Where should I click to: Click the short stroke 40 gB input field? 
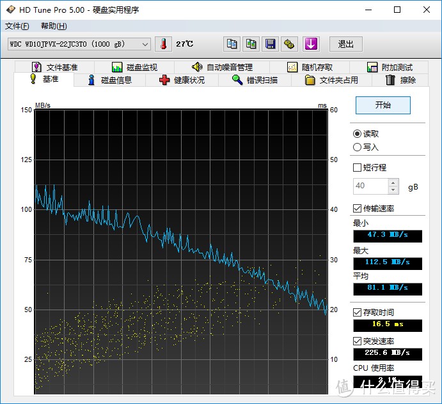point(371,186)
